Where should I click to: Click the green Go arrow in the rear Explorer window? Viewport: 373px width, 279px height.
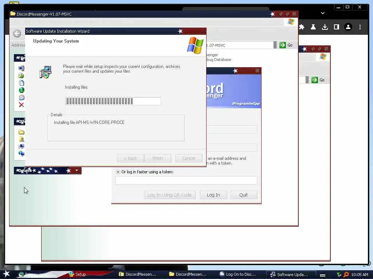(315, 80)
